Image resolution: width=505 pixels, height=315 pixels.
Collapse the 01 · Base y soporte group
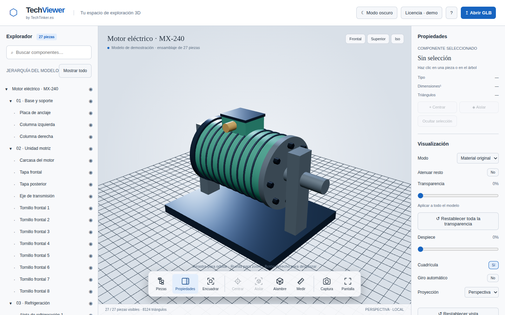tap(11, 101)
